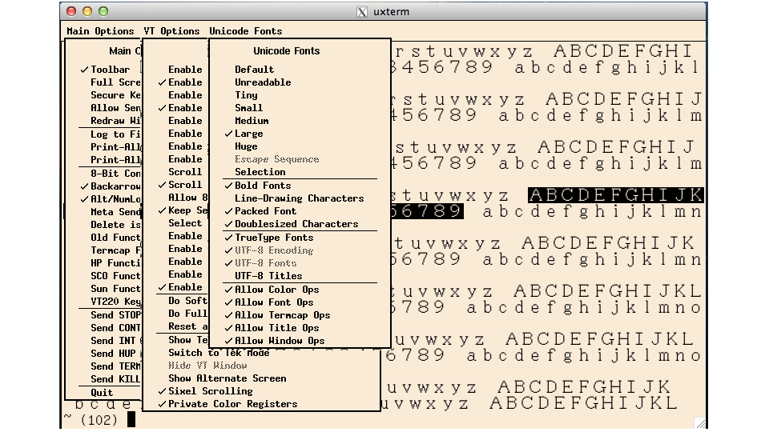The width and height of the screenshot is (769, 432).
Task: Toggle Private Color Registers off
Action: (232, 404)
